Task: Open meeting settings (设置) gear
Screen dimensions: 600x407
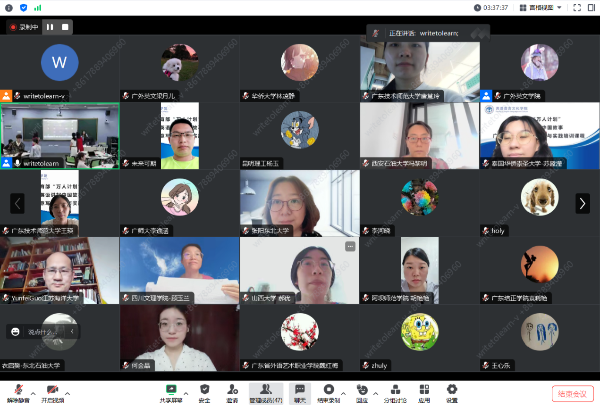Action: pyautogui.click(x=452, y=393)
